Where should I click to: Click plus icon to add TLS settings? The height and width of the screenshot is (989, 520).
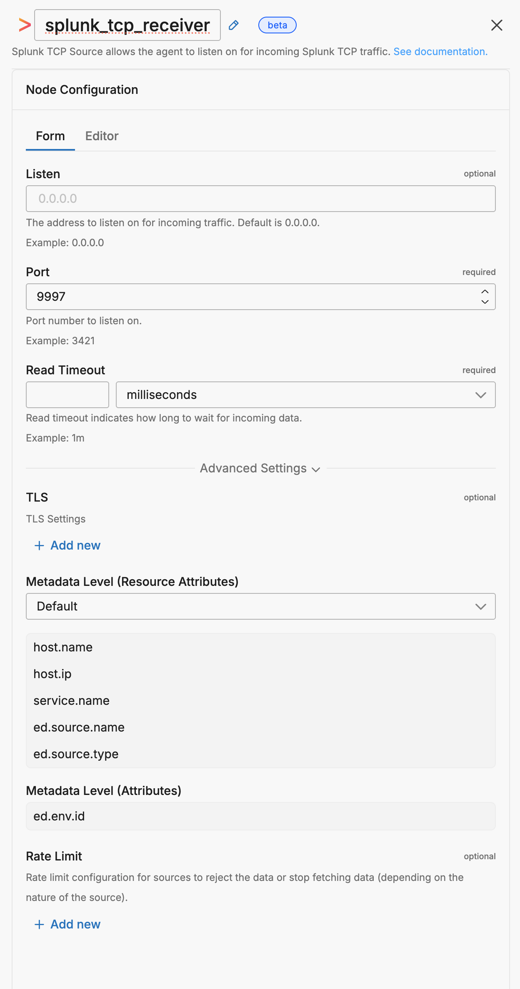pyautogui.click(x=39, y=545)
